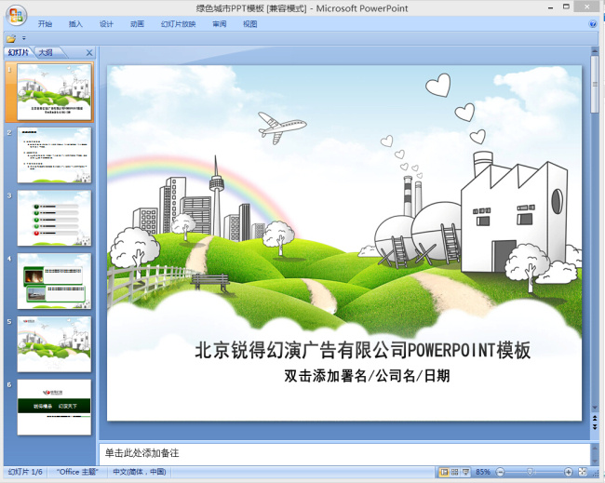
Task: Click the PowerPoint help icon
Action: (x=593, y=24)
